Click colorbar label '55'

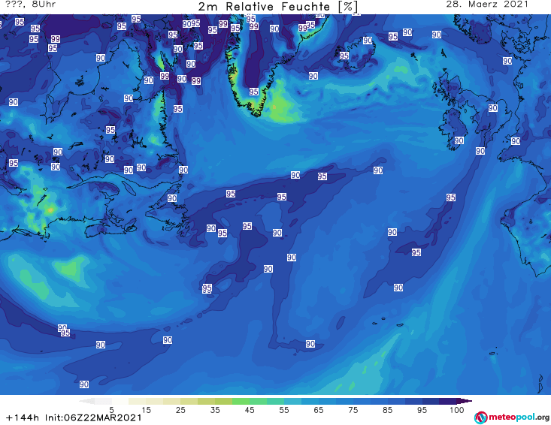[284, 410]
